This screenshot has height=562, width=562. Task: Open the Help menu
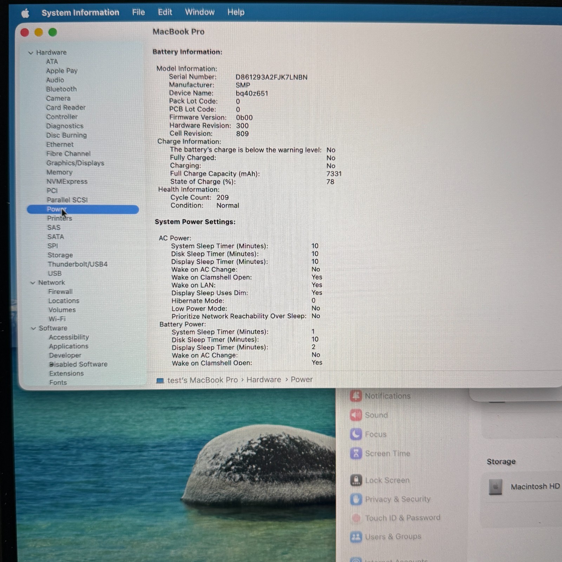click(236, 12)
